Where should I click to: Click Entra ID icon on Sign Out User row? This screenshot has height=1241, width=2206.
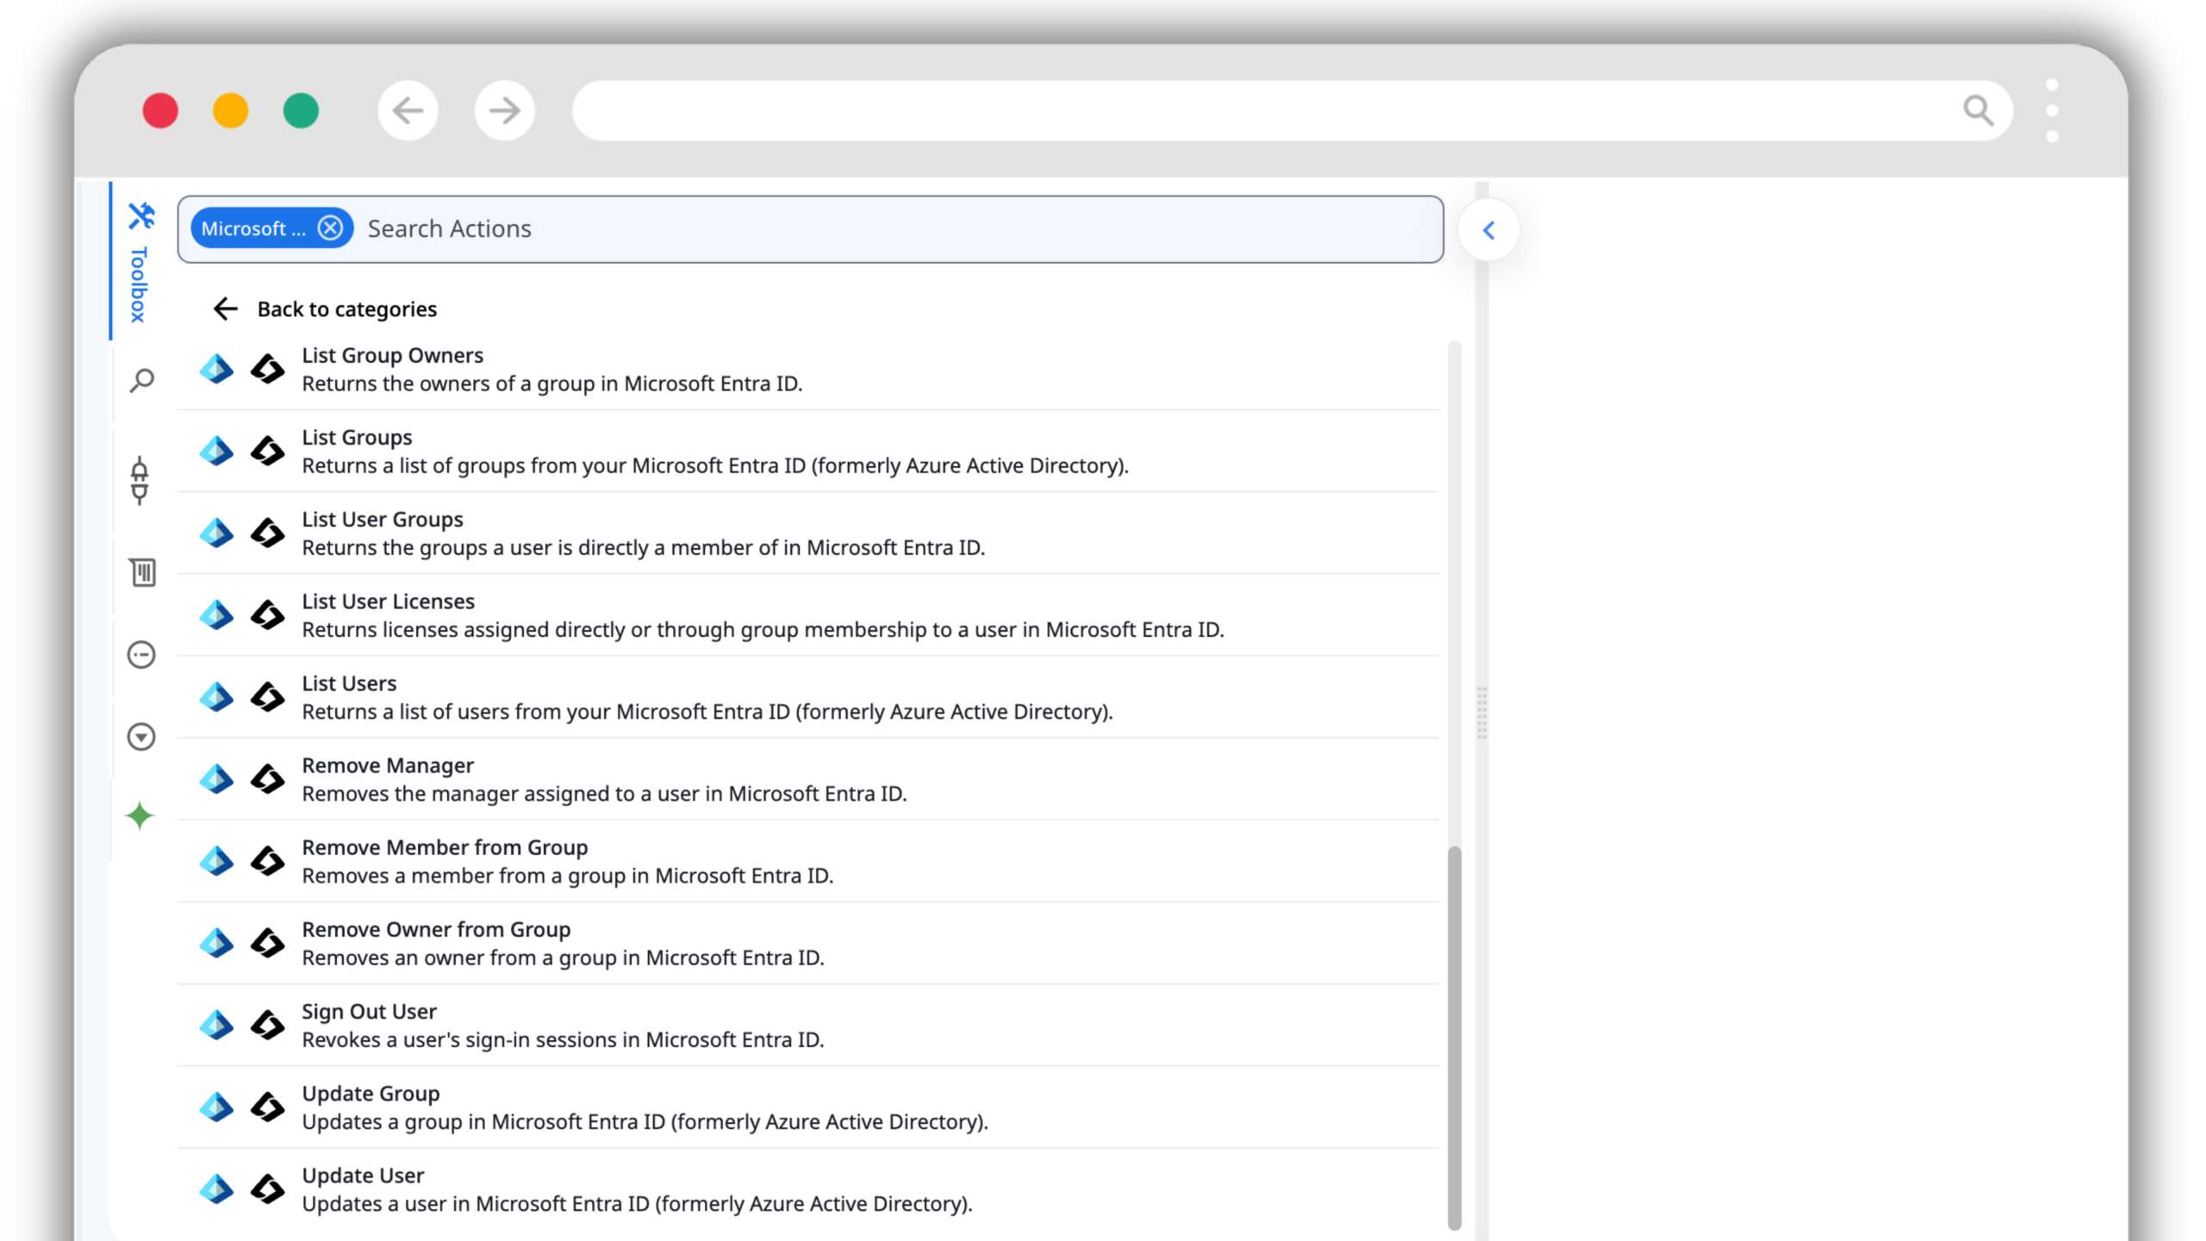[x=216, y=1025]
